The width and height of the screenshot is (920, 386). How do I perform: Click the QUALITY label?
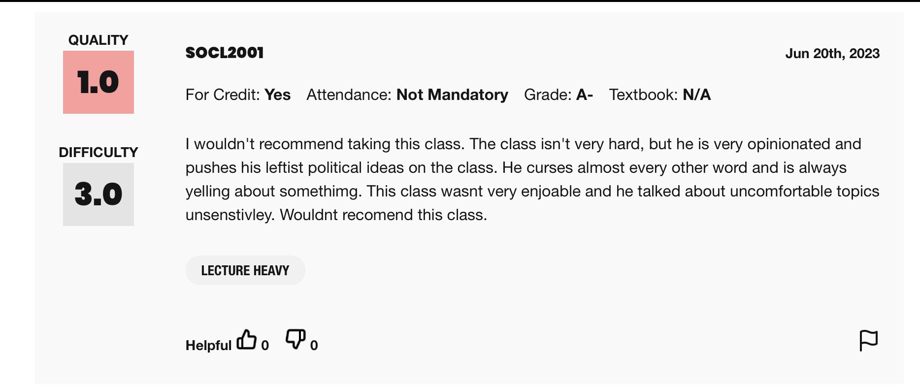[x=99, y=40]
